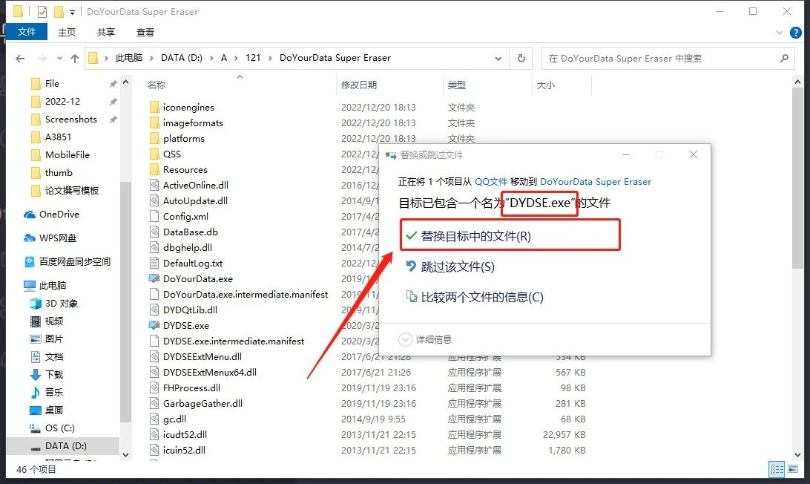Select the DataBase.db file
Image resolution: width=810 pixels, height=484 pixels.
point(190,232)
